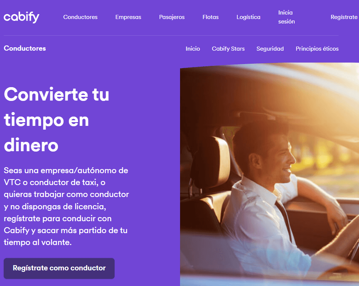The image size is (359, 286).
Task: Click the headline Convierte tu tiempo en dinero
Action: click(x=57, y=120)
